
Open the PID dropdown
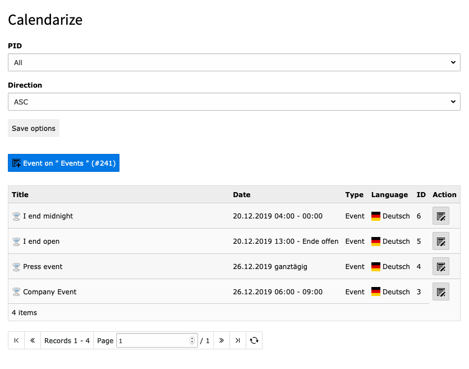234,62
